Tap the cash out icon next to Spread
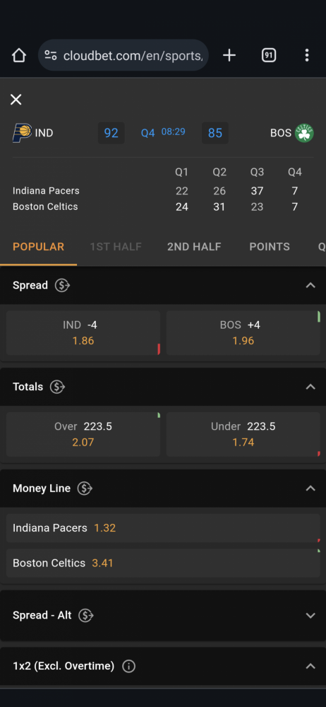Screen dimensions: 326x707 coord(62,286)
